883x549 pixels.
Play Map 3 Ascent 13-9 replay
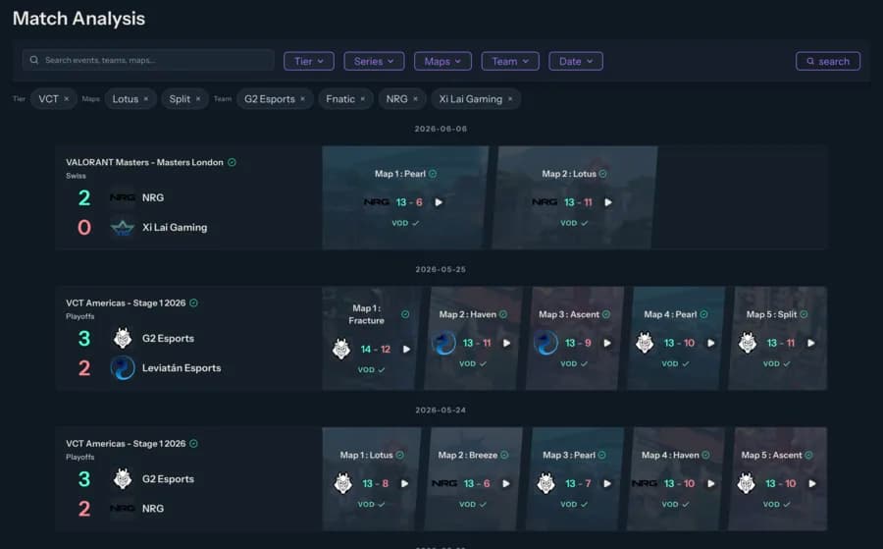(x=607, y=344)
